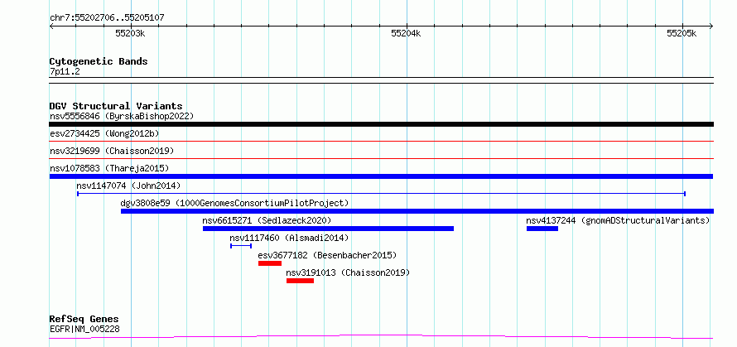The image size is (737, 347).
Task: Open dgv3808e59 1000GenomesConsortiumPilotProject label
Action: 234,203
